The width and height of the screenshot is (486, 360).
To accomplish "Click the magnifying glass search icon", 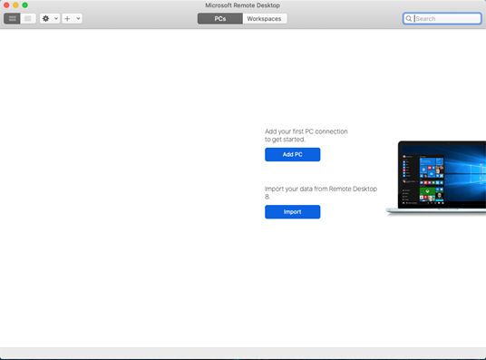I will pos(409,19).
